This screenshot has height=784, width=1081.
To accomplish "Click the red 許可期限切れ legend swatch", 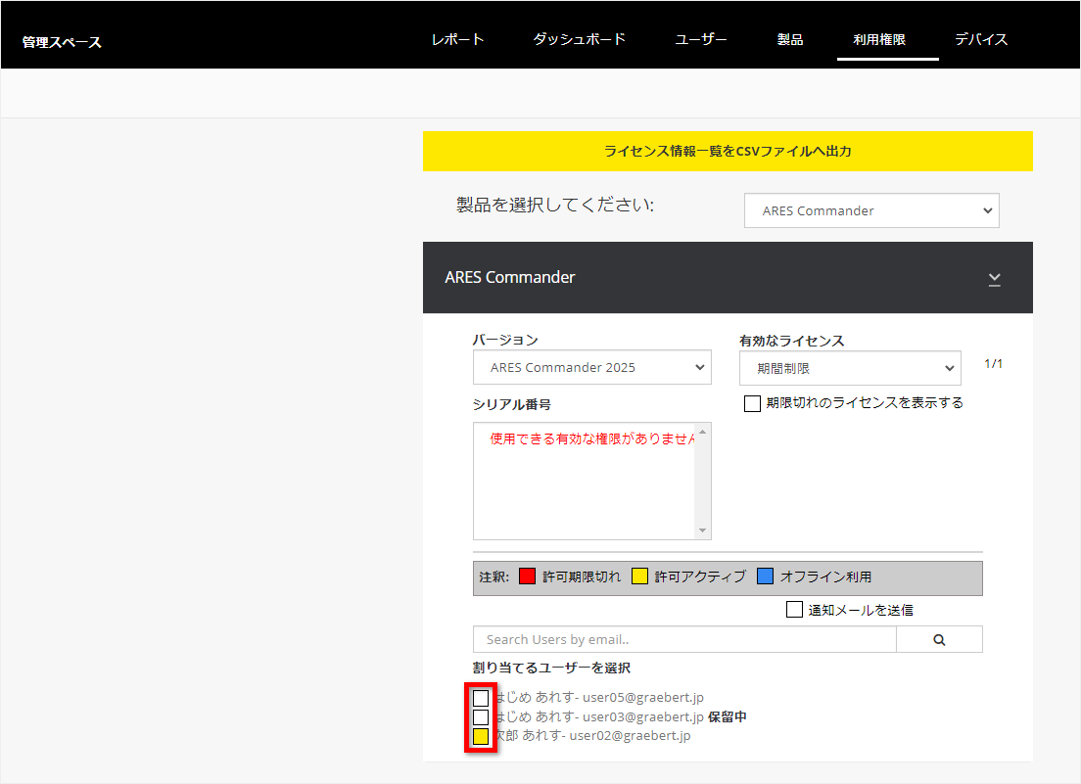I will (x=528, y=576).
